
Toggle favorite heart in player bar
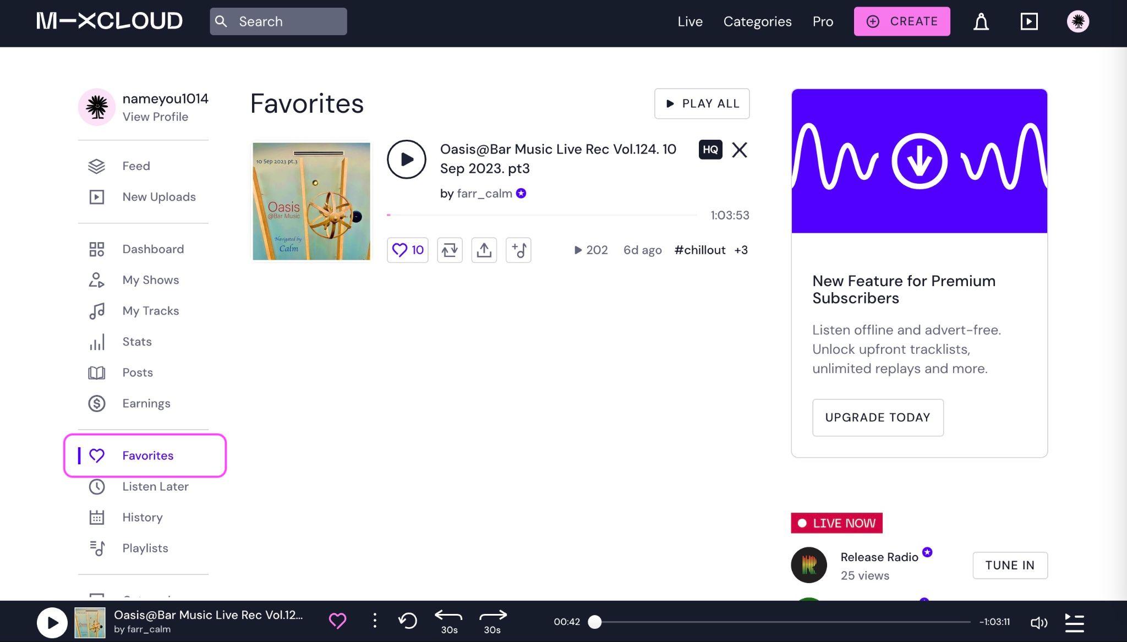(337, 621)
